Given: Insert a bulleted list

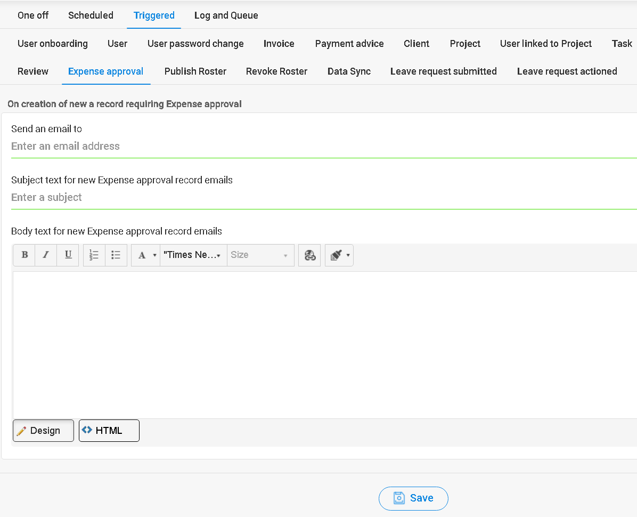Looking at the screenshot, I should (x=116, y=255).
